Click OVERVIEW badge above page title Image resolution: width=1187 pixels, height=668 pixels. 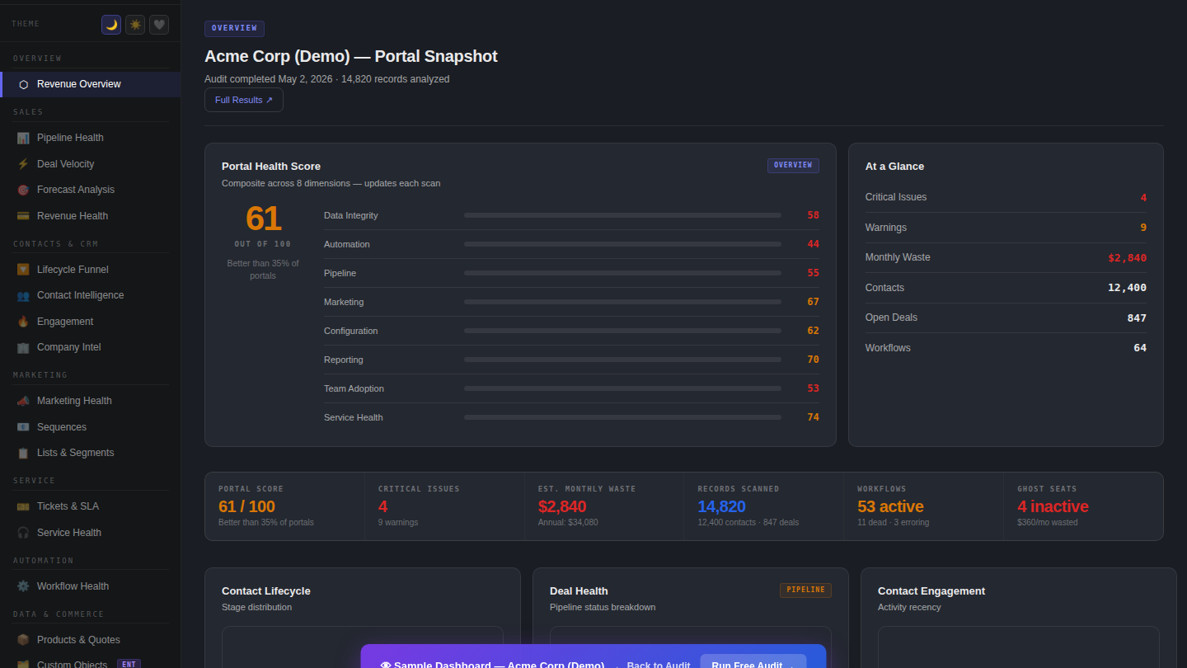point(234,28)
